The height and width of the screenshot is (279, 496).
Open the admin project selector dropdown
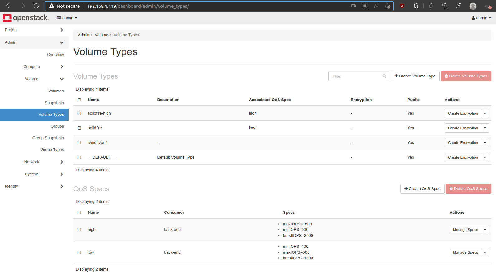(67, 18)
